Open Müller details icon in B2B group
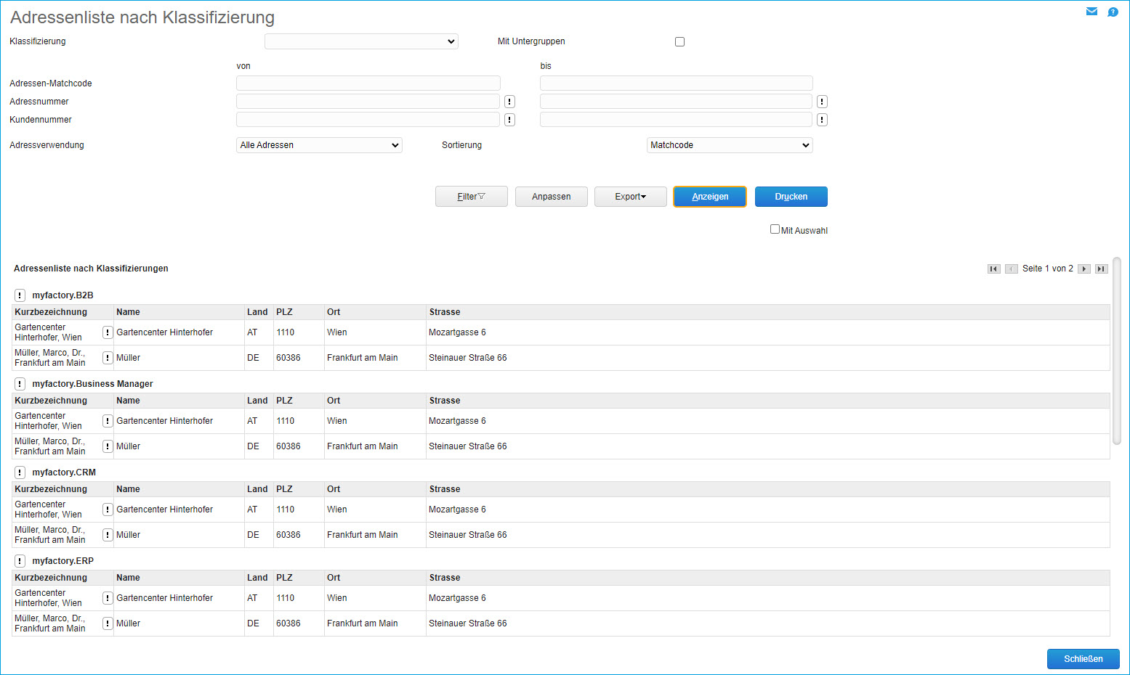 click(x=108, y=358)
